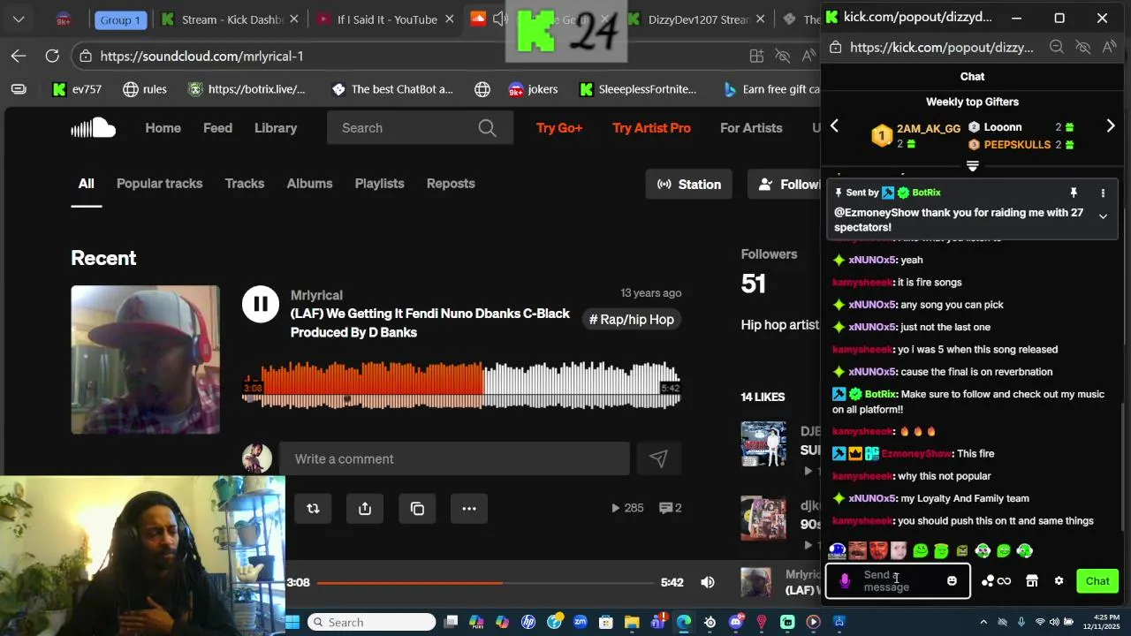Screen dimensions: 1131x636
Task: Open the Windows Start menu
Action: click(x=292, y=622)
